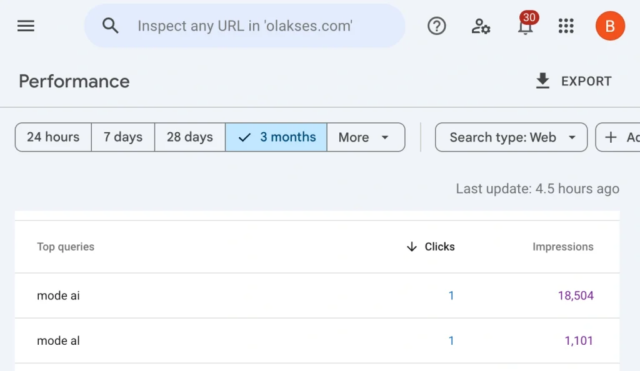Viewport: 640px width, 371px height.
Task: Click the profile avatar circle B
Action: pyautogui.click(x=609, y=26)
